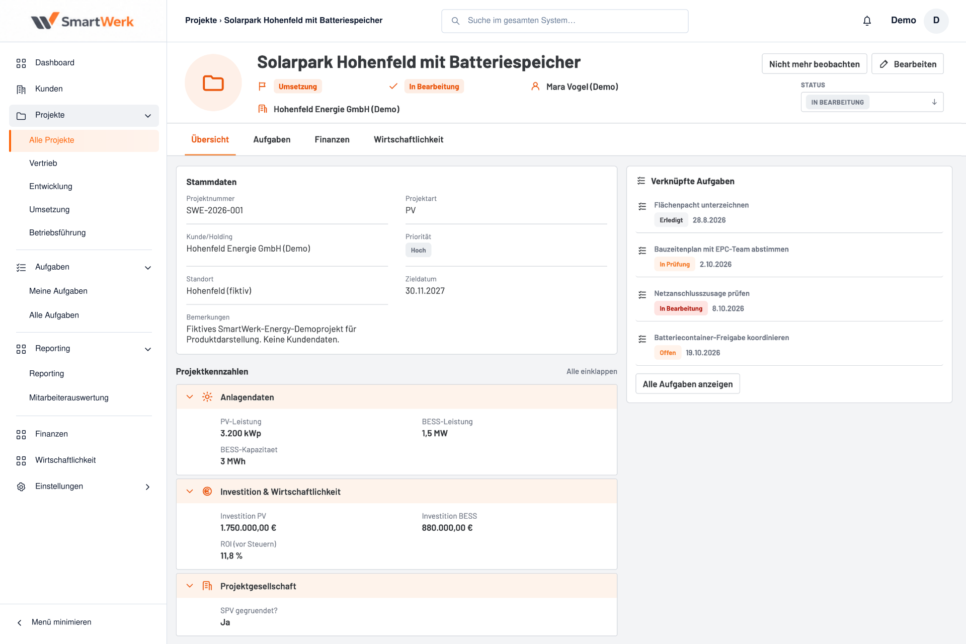Image resolution: width=966 pixels, height=644 pixels.
Task: Click the Finanzen sidebar icon
Action: (x=21, y=434)
